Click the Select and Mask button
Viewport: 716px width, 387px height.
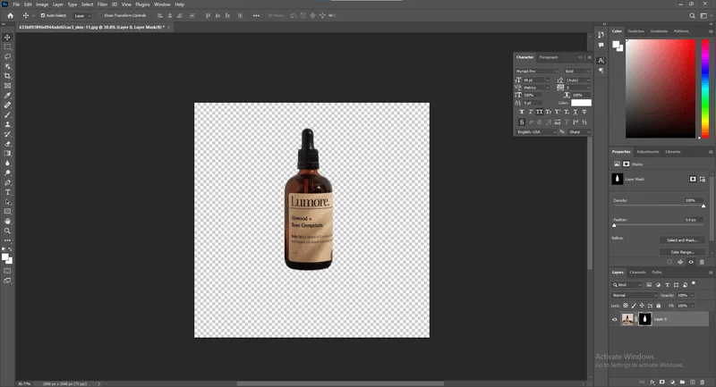(x=682, y=240)
